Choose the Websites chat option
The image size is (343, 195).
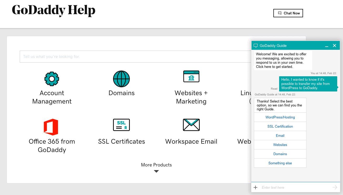(280, 145)
